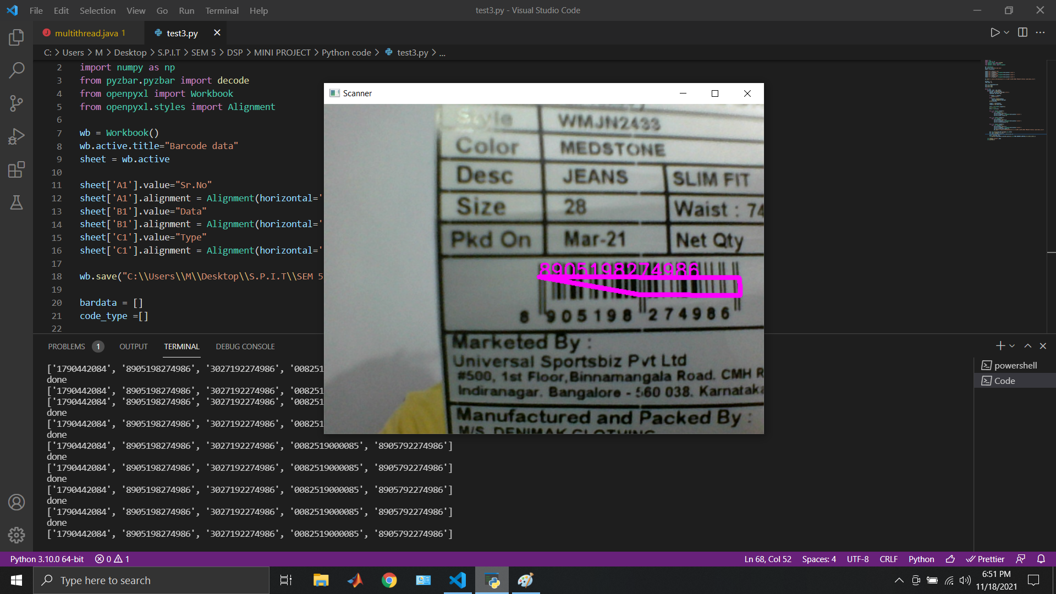Open the Manage settings gear
The height and width of the screenshot is (594, 1056).
coord(16,535)
